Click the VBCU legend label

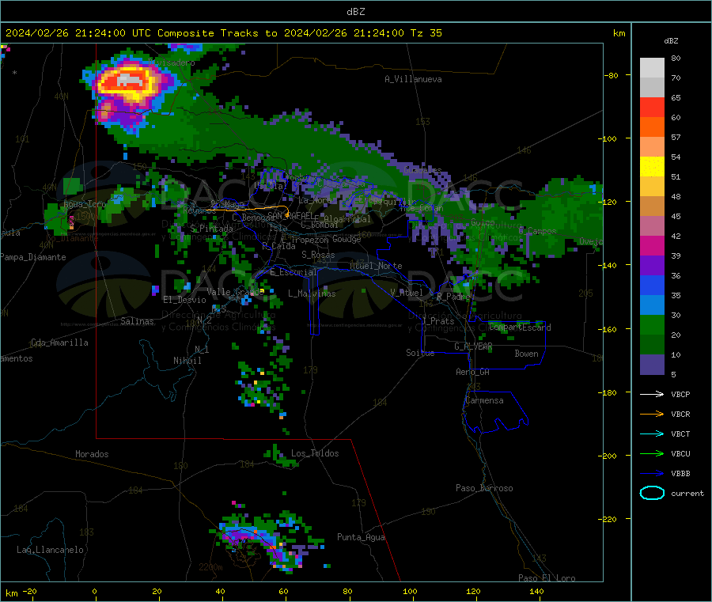(x=680, y=453)
